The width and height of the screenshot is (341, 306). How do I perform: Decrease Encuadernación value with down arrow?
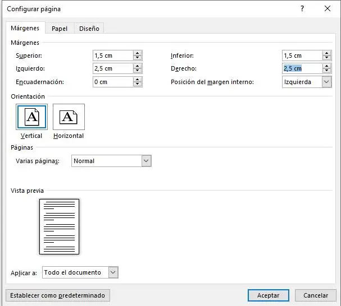tap(137, 84)
